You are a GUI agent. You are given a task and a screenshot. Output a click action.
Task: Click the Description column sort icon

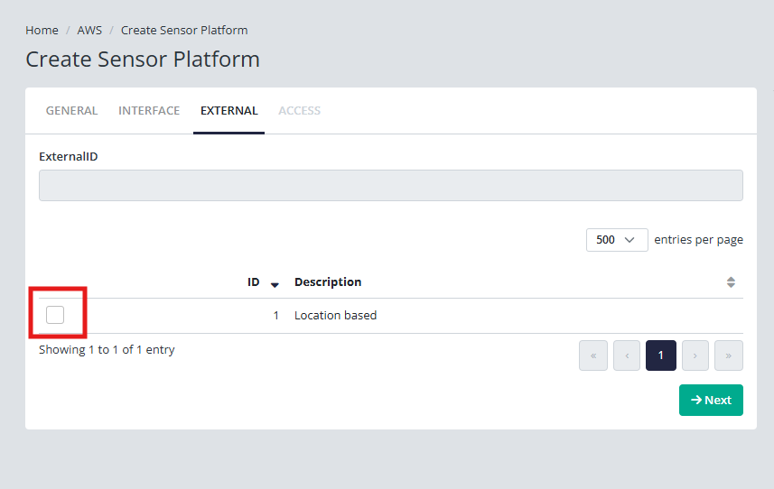731,282
